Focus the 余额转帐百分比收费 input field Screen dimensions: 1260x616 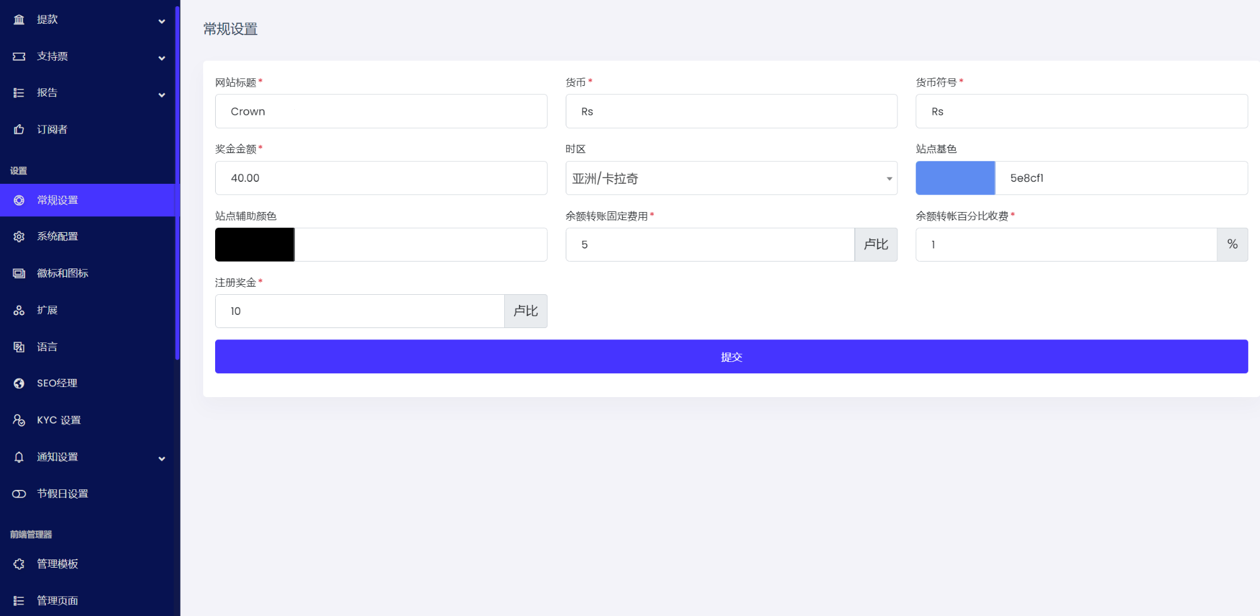[x=1066, y=245]
